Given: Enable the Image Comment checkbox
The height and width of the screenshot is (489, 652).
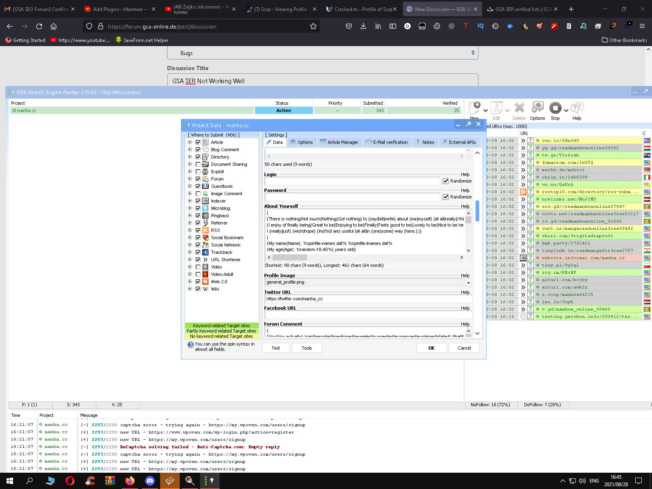Looking at the screenshot, I should (198, 194).
